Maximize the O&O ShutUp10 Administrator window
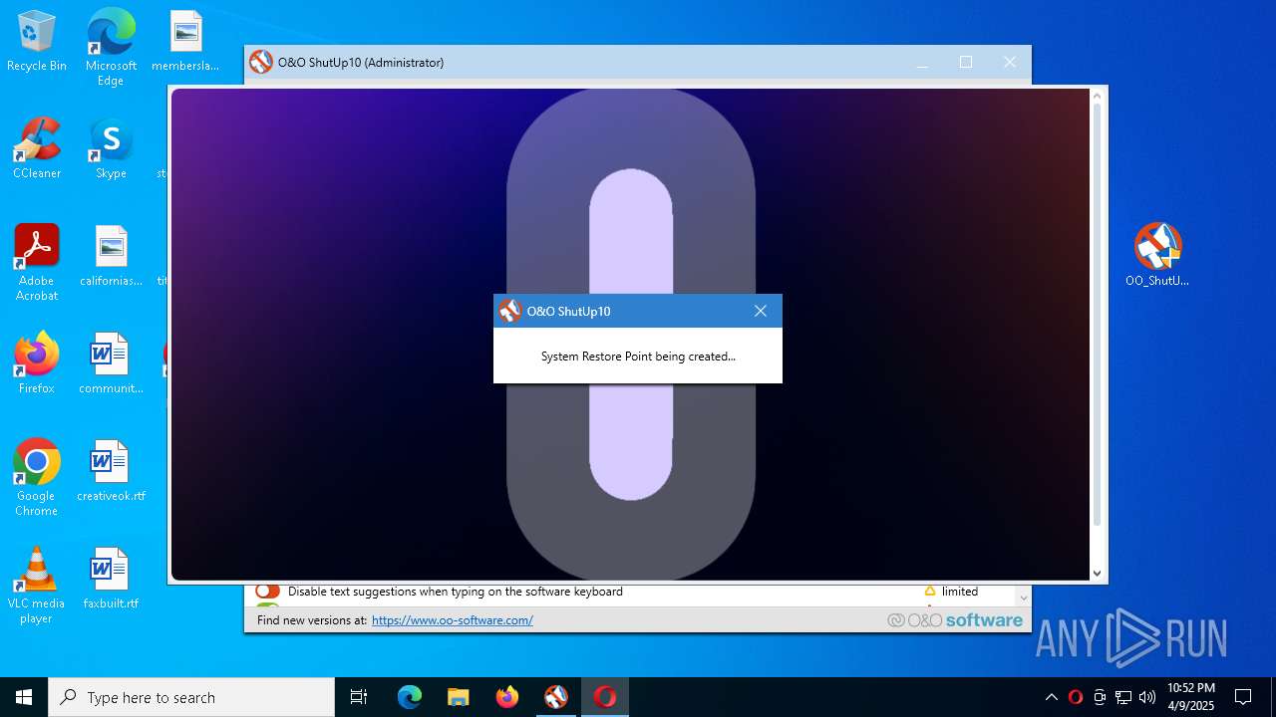This screenshot has height=717, width=1276. pyautogui.click(x=966, y=62)
